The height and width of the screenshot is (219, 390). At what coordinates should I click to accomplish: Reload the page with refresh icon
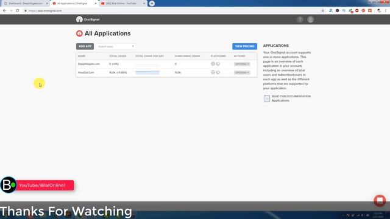tap(18, 11)
